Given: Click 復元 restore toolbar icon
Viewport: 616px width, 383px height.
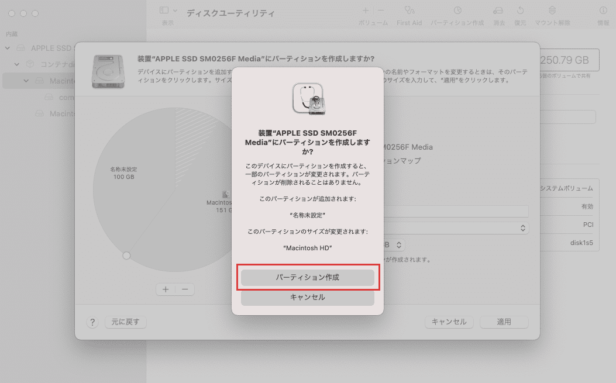Looking at the screenshot, I should (x=520, y=10).
